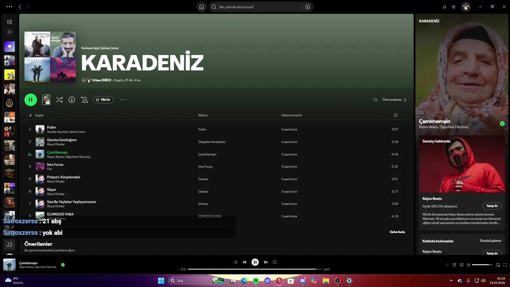Open the music note library item in the sidebar

[x=10, y=244]
